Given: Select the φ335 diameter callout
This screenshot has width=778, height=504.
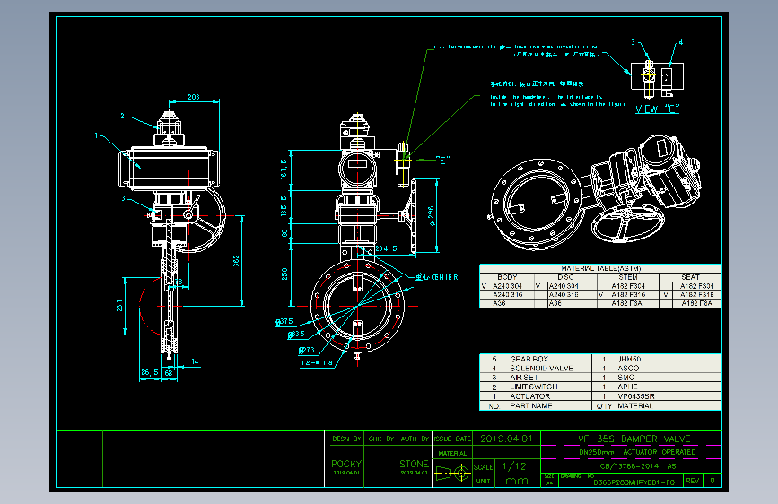Looking at the screenshot, I should coord(296,334).
